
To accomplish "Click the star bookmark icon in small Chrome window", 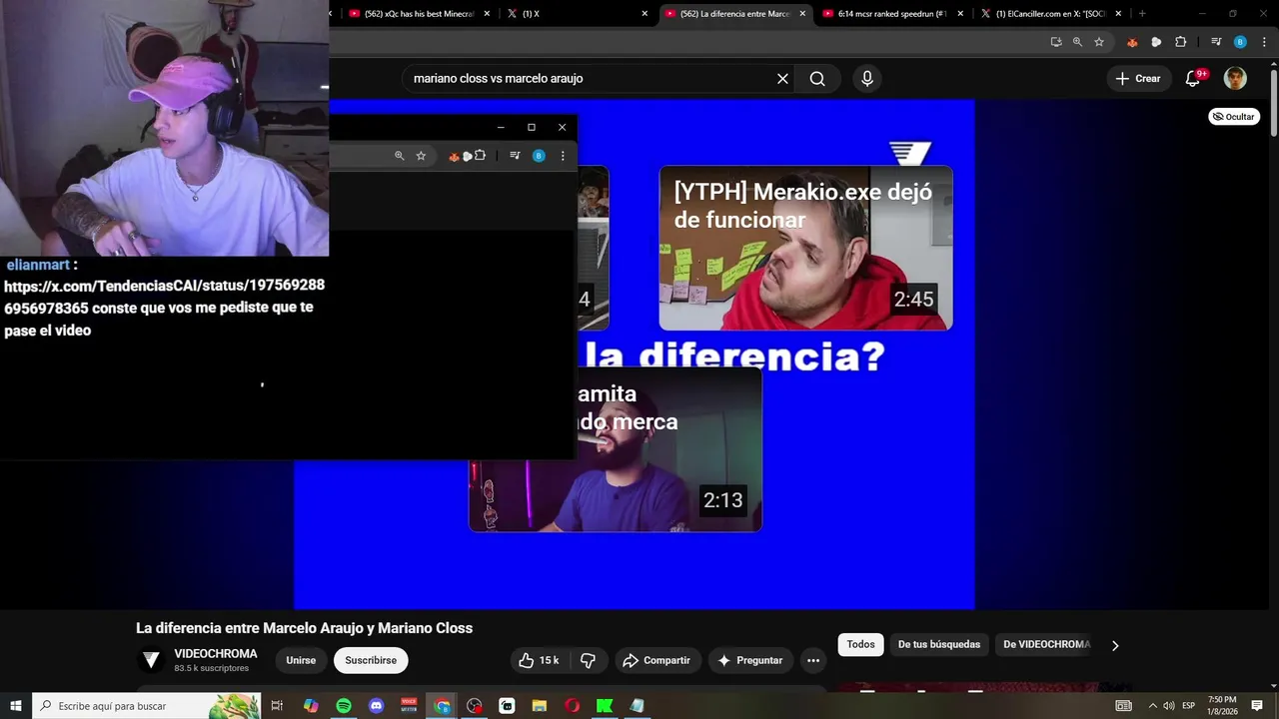I will tap(421, 156).
